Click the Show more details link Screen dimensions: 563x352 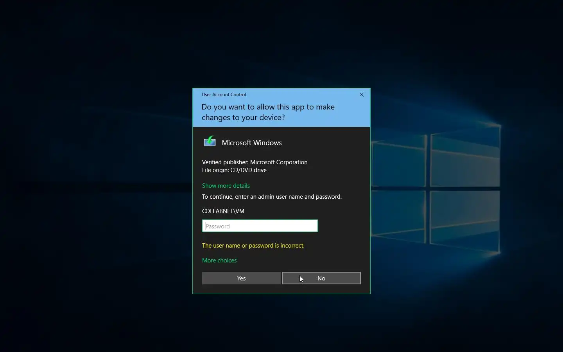(x=226, y=186)
